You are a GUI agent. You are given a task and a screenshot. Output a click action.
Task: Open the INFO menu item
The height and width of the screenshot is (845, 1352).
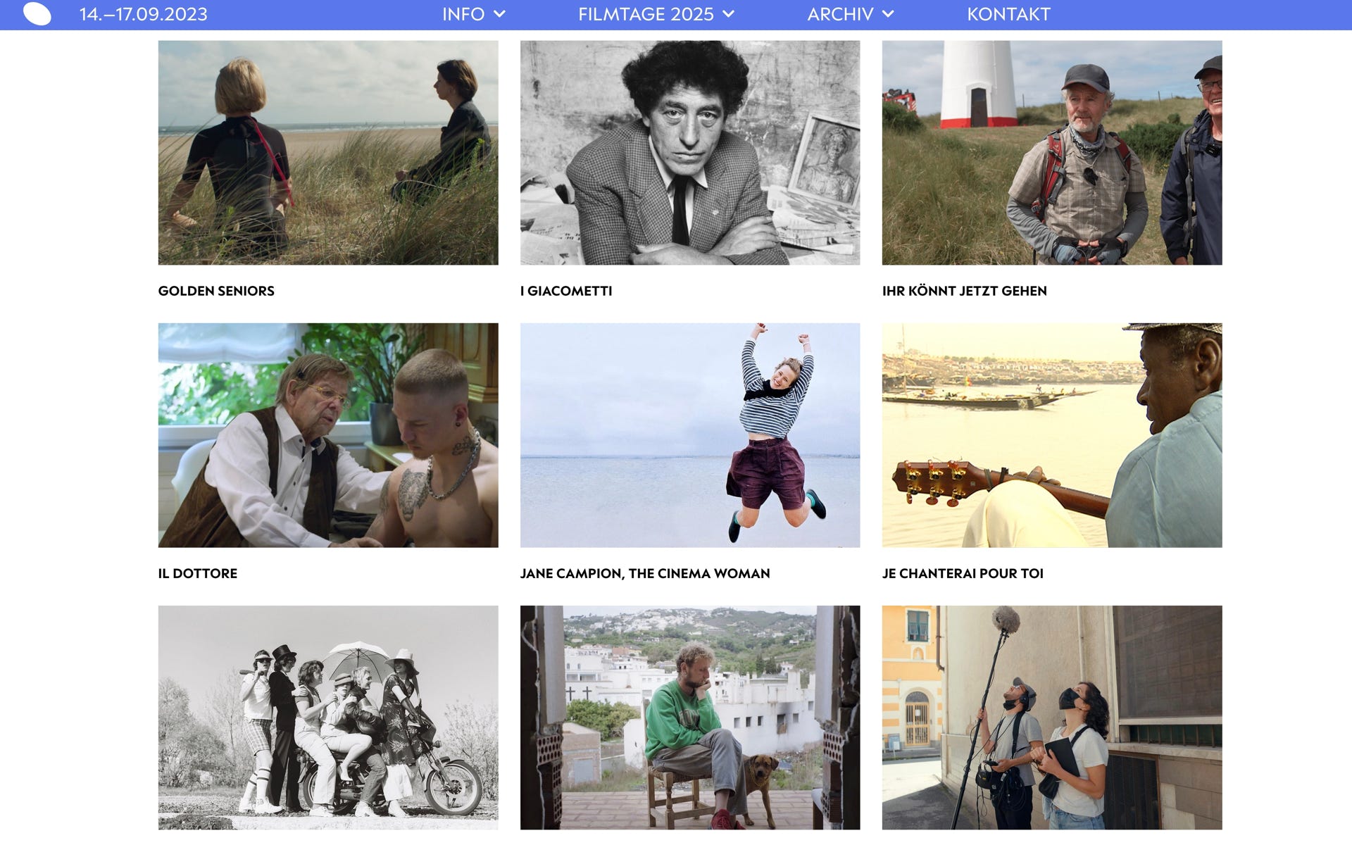point(463,14)
